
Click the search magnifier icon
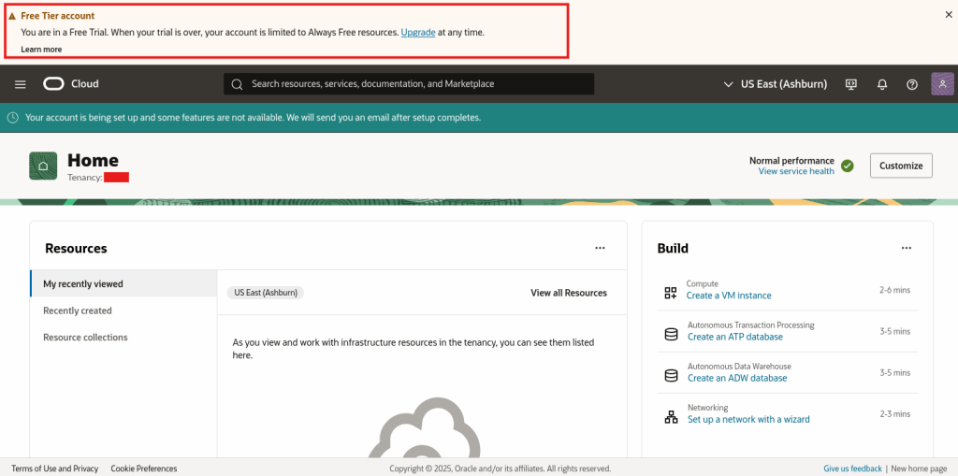237,84
